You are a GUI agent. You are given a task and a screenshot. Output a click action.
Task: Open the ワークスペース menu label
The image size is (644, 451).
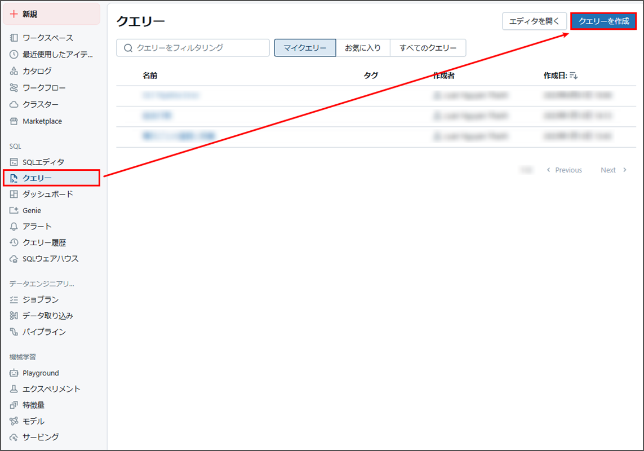click(48, 38)
